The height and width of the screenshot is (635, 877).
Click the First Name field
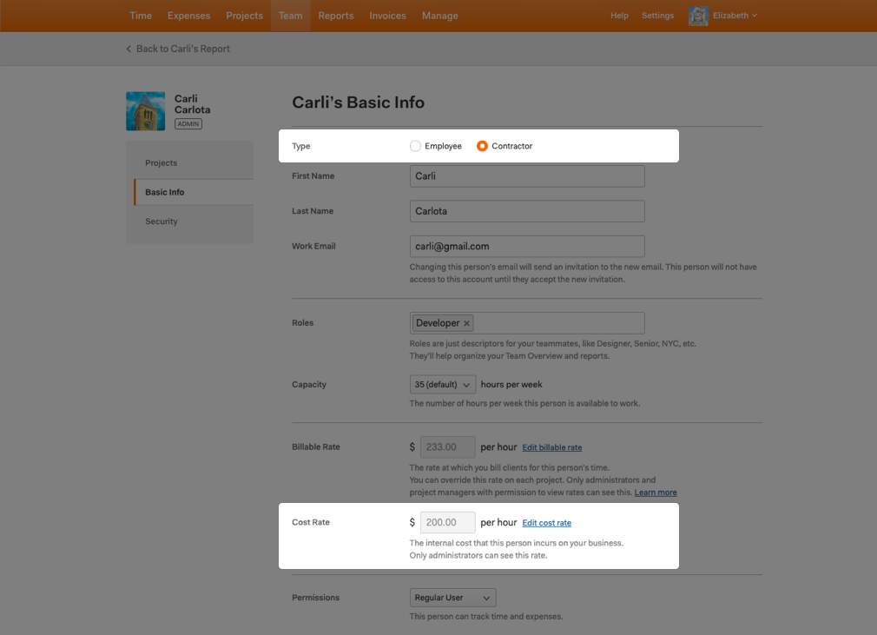click(527, 176)
